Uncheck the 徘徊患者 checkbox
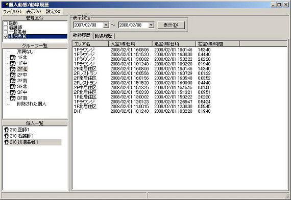 (x=6, y=36)
